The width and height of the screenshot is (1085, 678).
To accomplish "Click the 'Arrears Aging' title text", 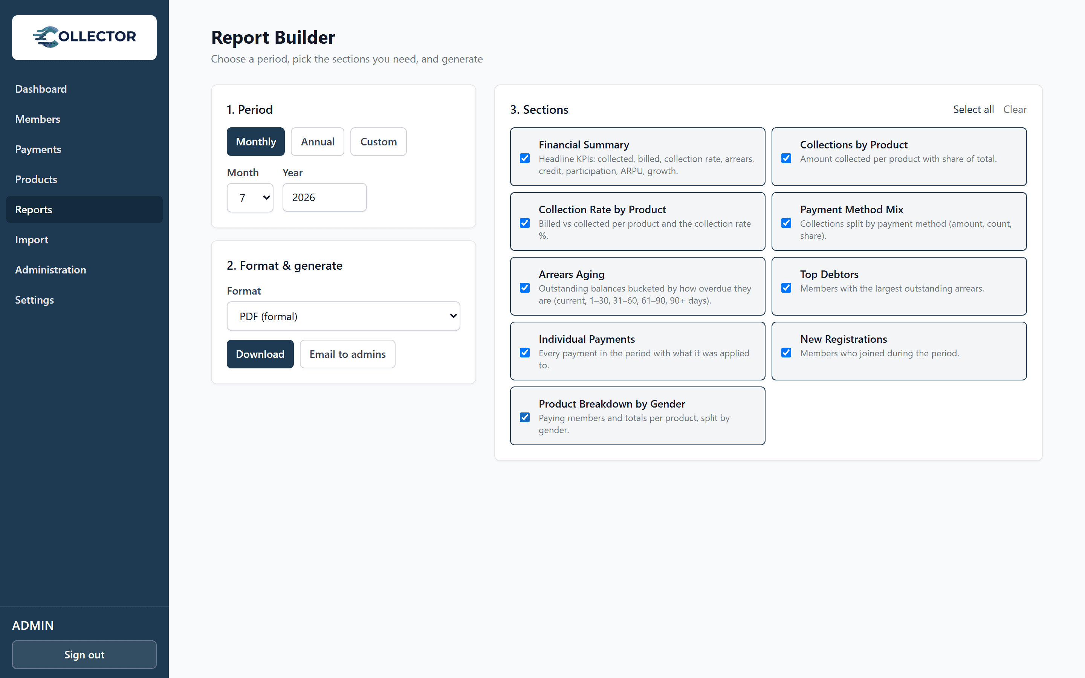I will [x=571, y=275].
